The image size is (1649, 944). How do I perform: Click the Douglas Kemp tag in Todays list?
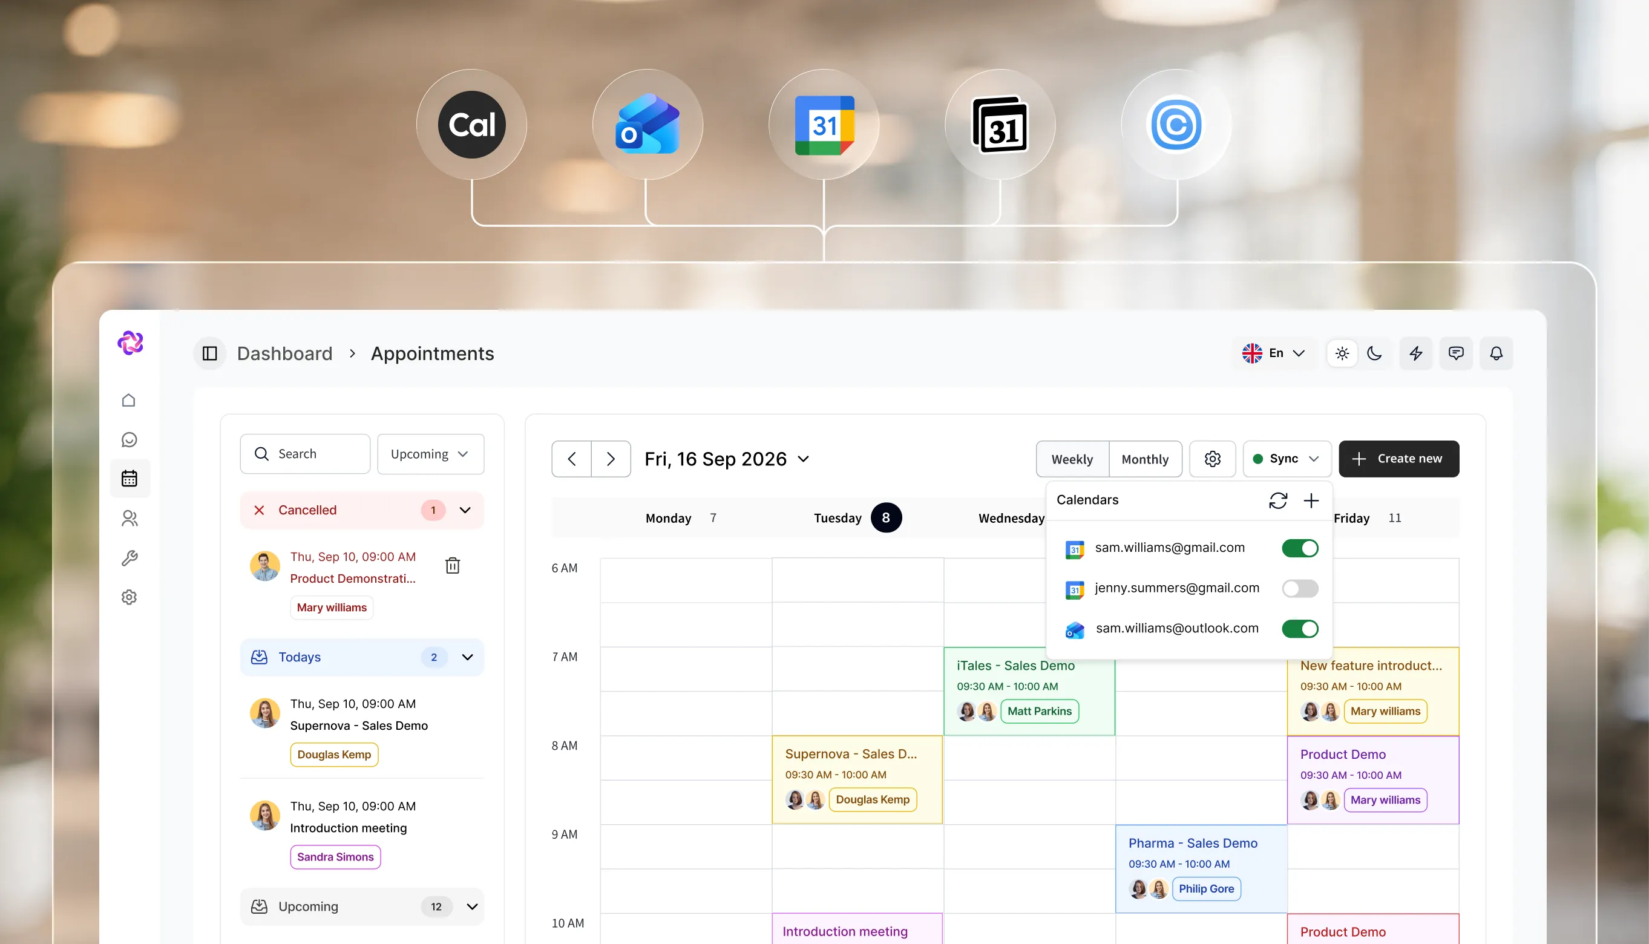pyautogui.click(x=334, y=755)
